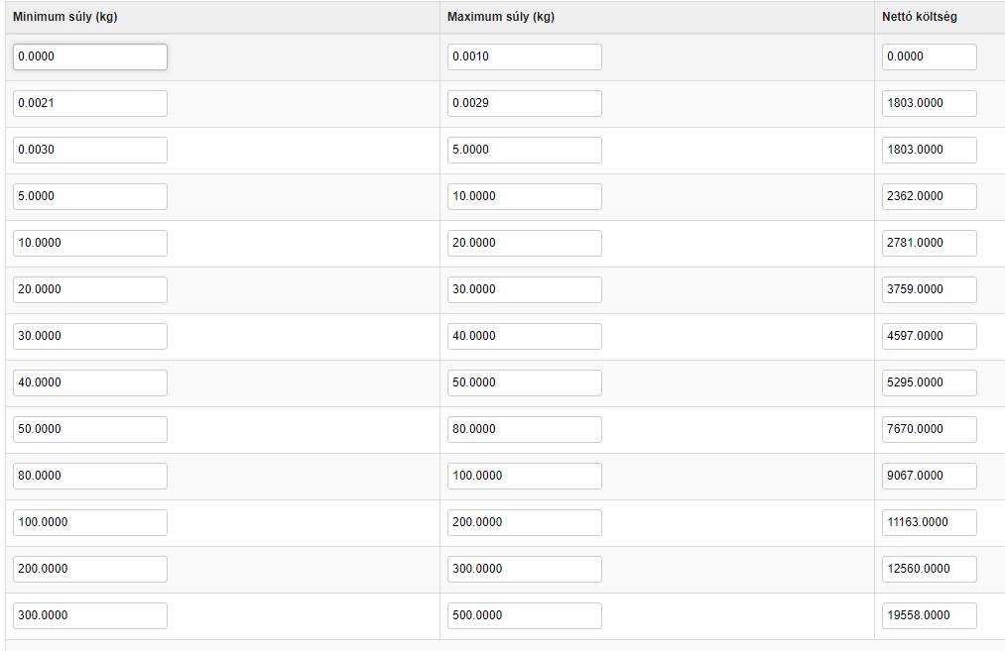This screenshot has width=1005, height=651.
Task: Click minimum weight field showing 80.0000
Action: pos(89,477)
